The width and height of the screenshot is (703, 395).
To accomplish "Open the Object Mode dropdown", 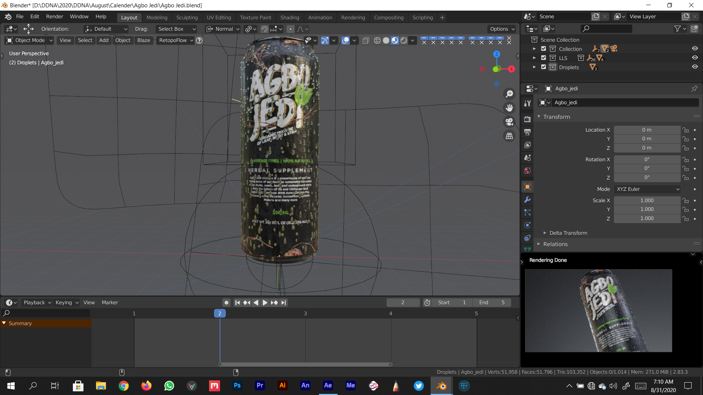I will [x=30, y=40].
